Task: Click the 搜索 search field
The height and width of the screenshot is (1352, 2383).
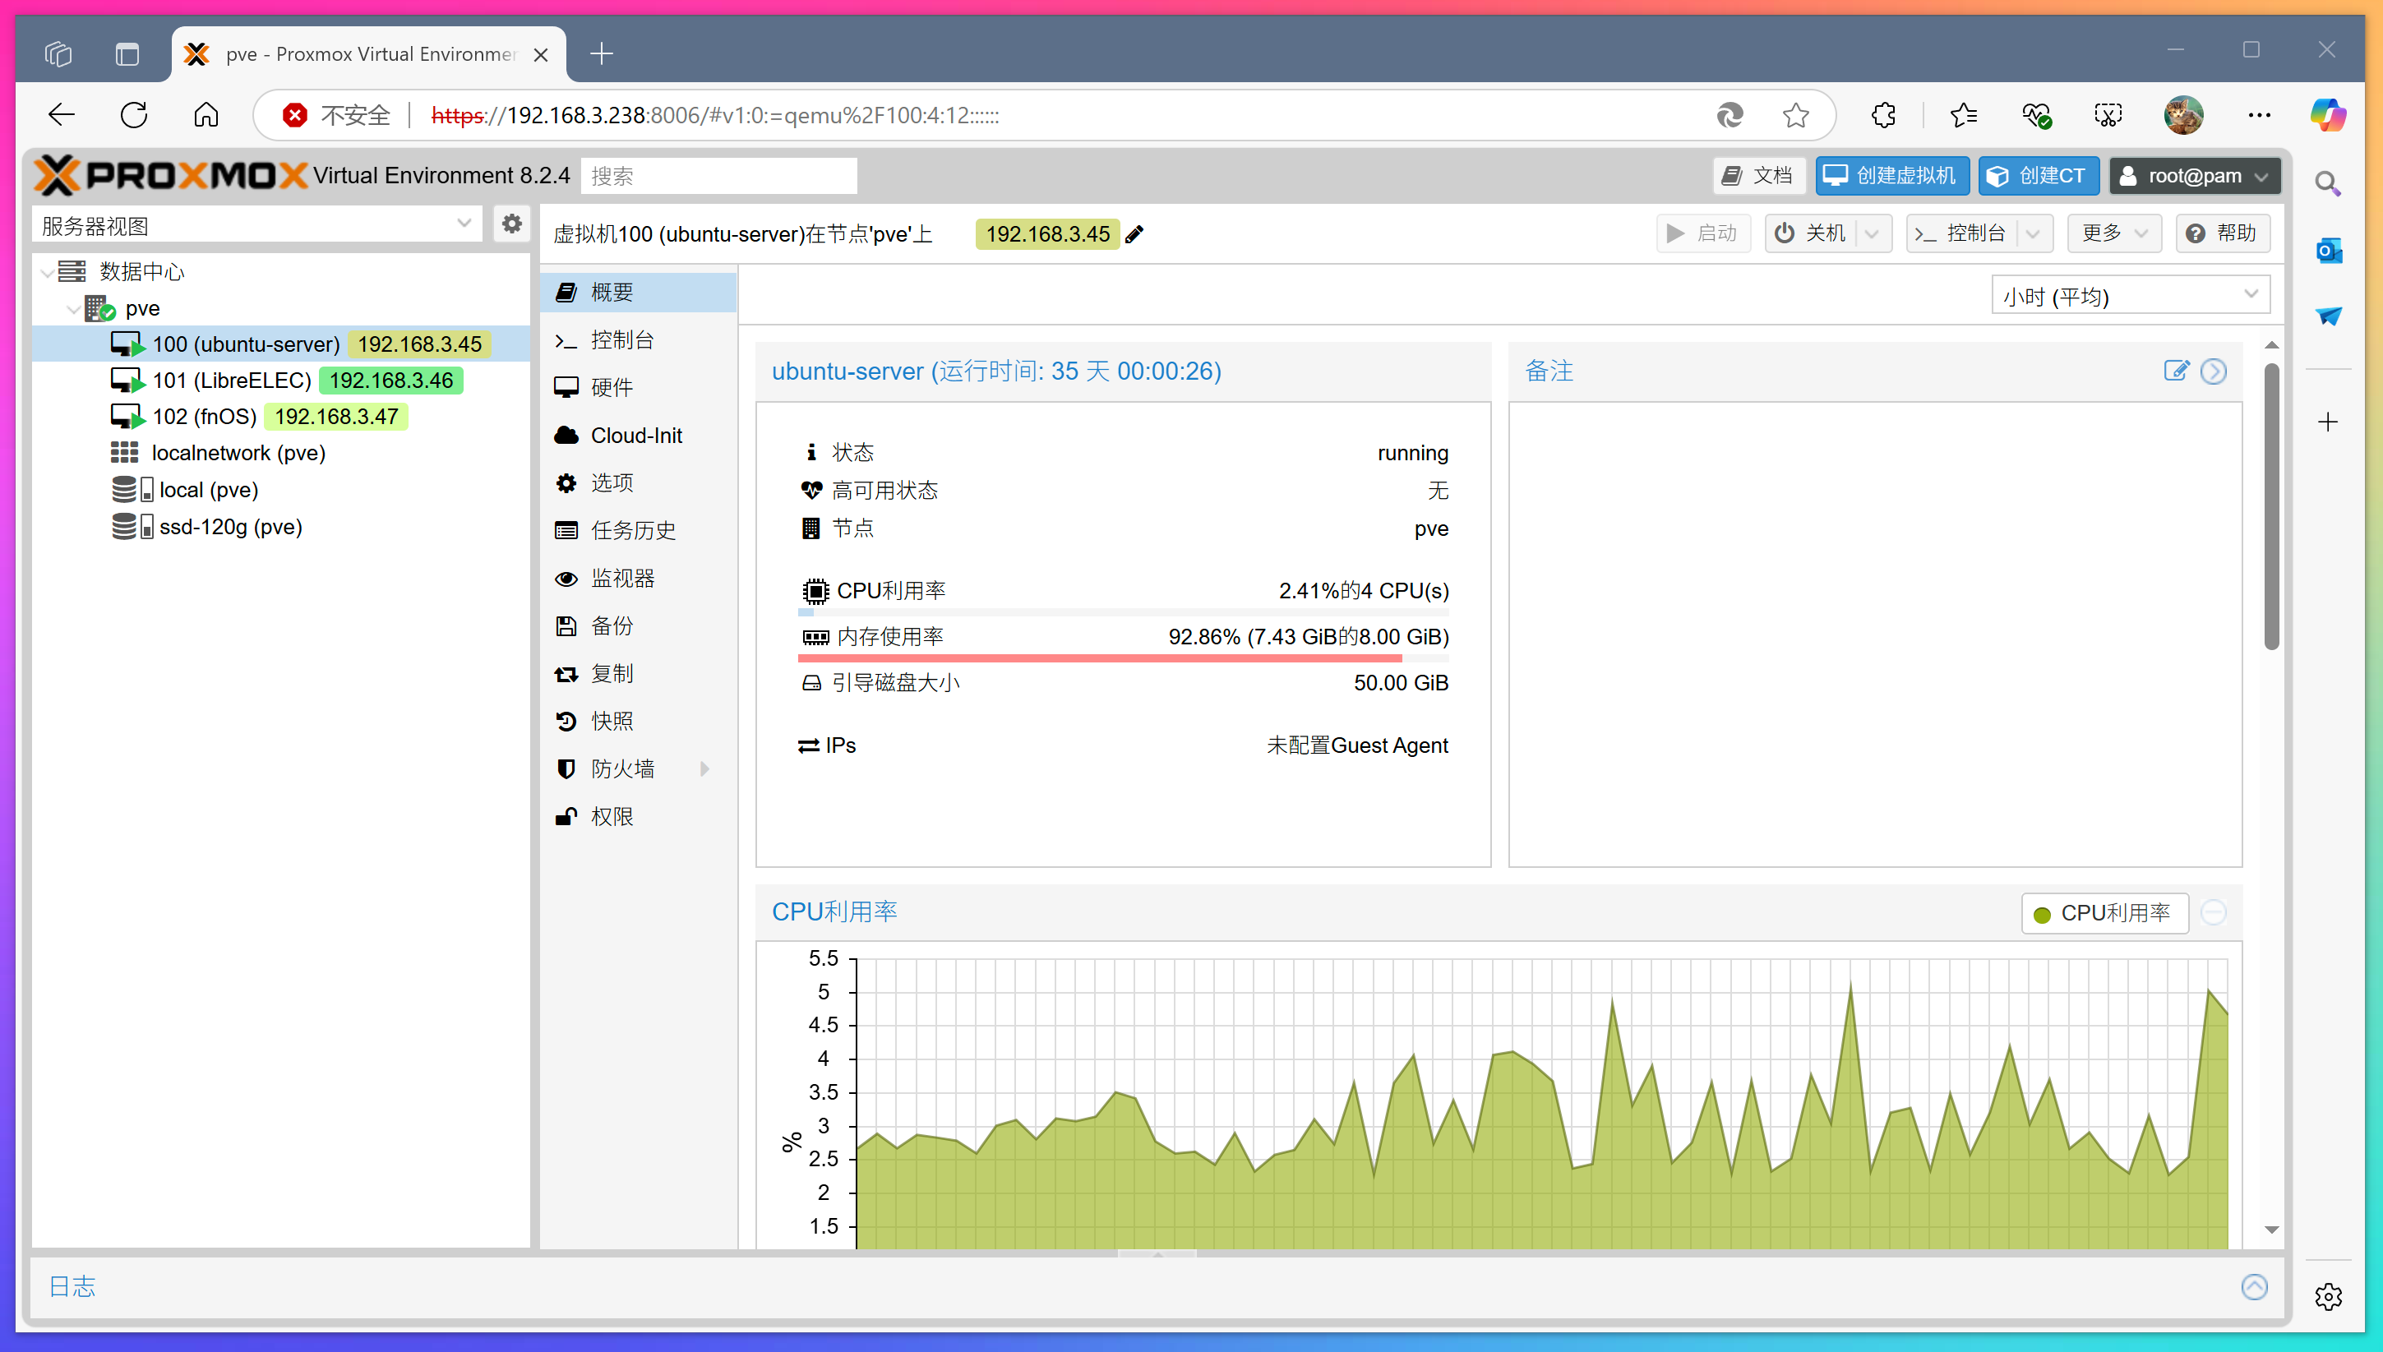Action: point(718,176)
